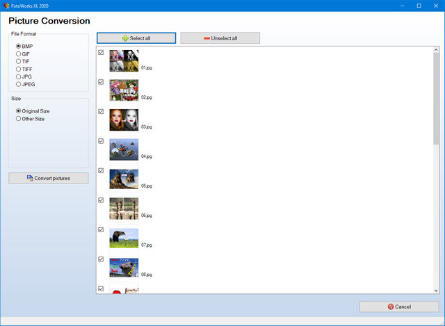445x326 pixels.
Task: Uncheck the checkbox for 07.jpg
Action: 101,229
